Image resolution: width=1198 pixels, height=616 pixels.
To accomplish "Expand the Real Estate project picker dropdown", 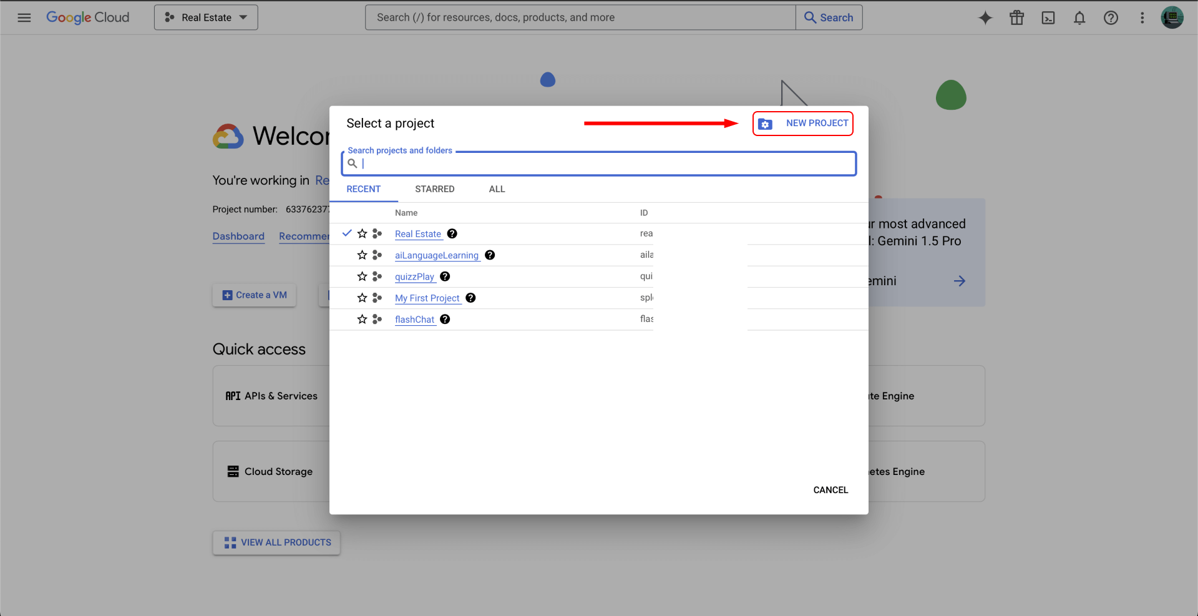I will pyautogui.click(x=206, y=17).
